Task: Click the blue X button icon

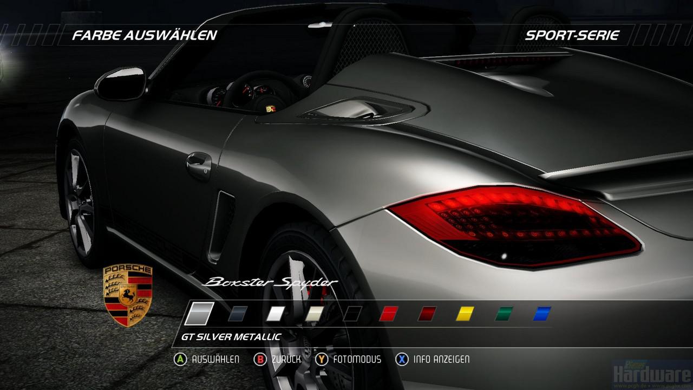Action: click(x=402, y=359)
